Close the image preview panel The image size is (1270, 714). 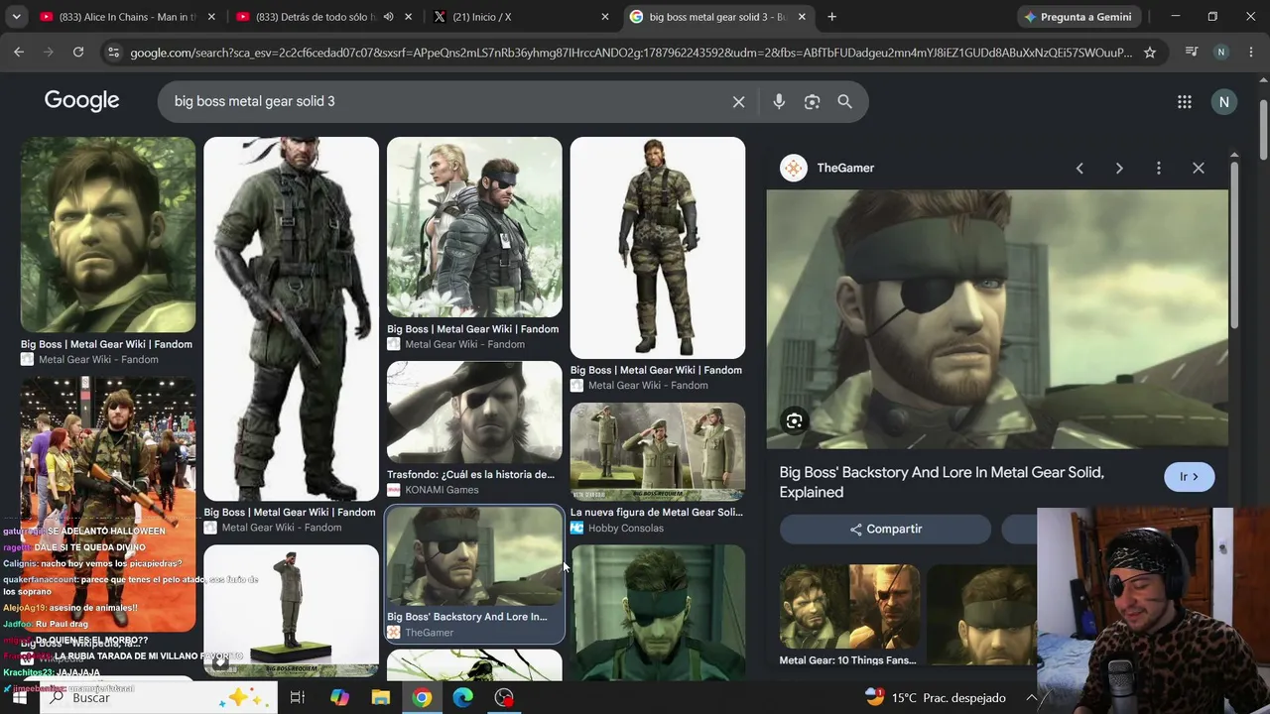point(1199,169)
